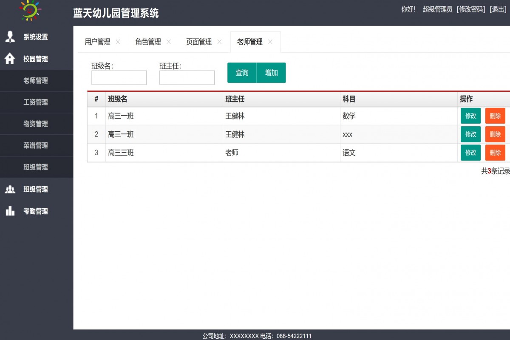The image size is (510, 340).
Task: Select the group icon beside 班级管理
Action: click(x=9, y=189)
